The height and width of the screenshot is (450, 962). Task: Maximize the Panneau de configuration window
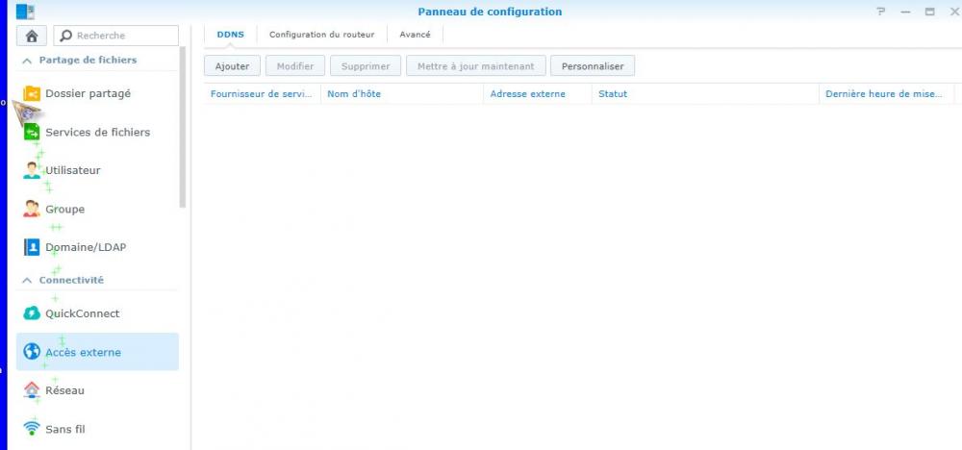[930, 12]
